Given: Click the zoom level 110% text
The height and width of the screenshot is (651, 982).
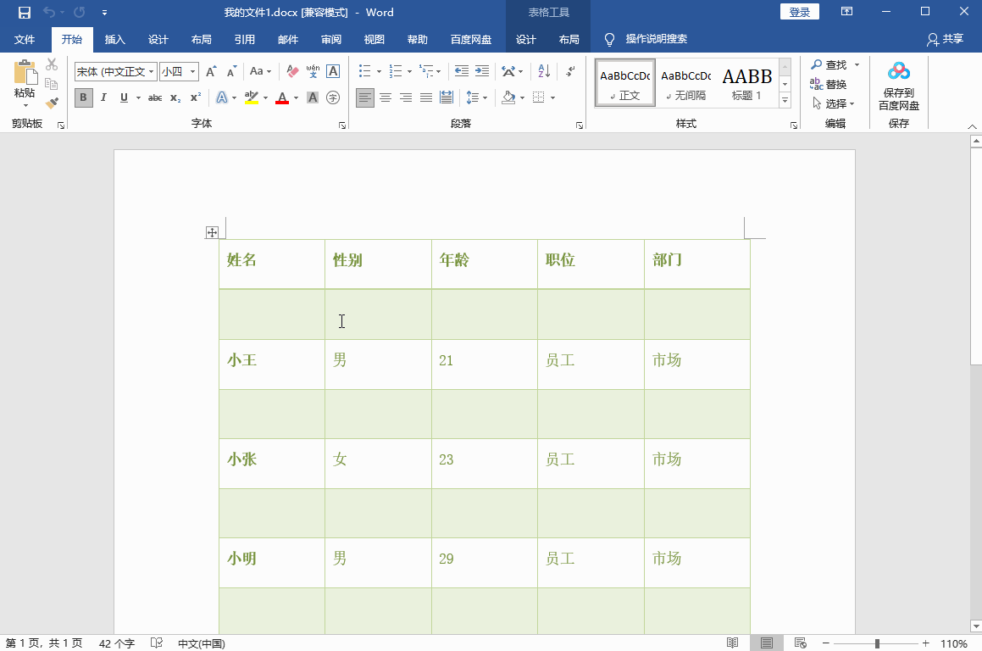Looking at the screenshot, I should 954,643.
